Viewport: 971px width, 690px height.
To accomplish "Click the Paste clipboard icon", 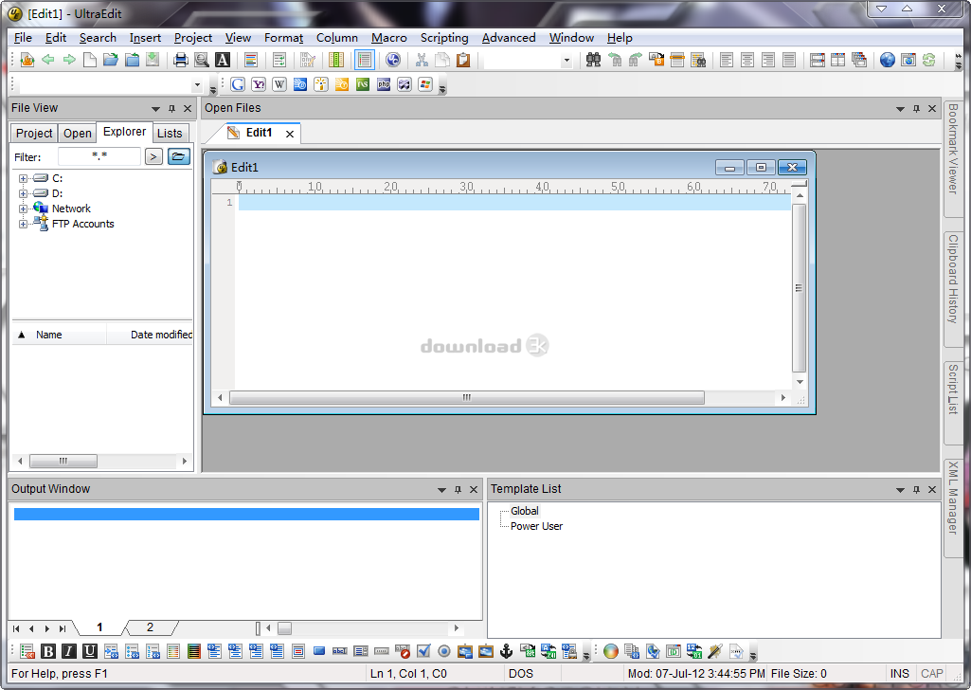I will pyautogui.click(x=463, y=60).
